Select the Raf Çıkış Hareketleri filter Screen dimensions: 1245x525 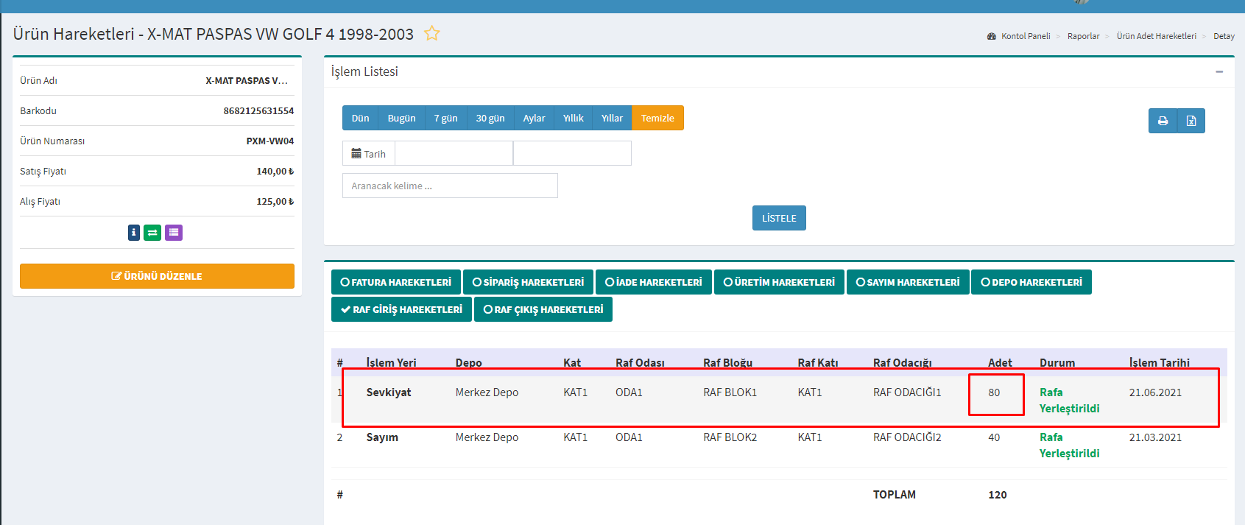543,309
